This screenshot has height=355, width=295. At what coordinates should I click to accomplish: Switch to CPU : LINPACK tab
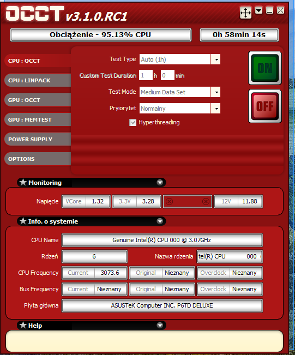tap(38, 80)
